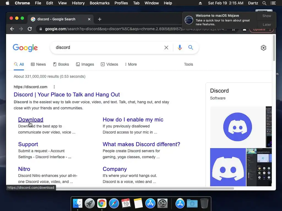Switch to Books results tab
The image size is (282, 211).
(x=61, y=64)
